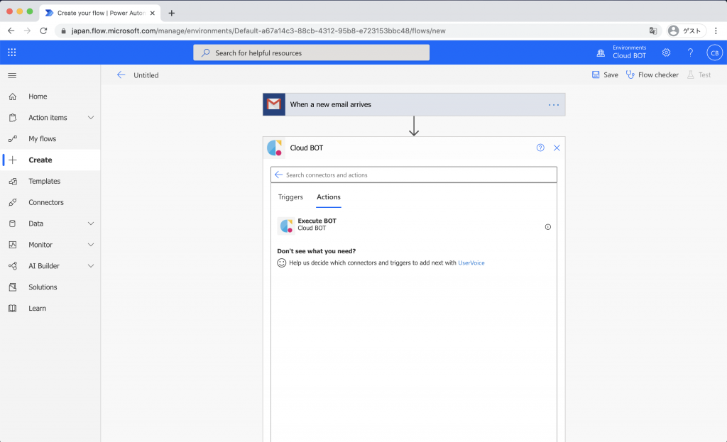
Task: Go back using arrow beside Untitled
Action: pos(121,75)
